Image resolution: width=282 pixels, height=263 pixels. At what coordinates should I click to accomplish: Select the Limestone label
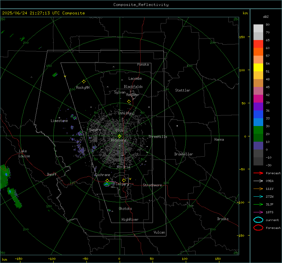[59, 121]
